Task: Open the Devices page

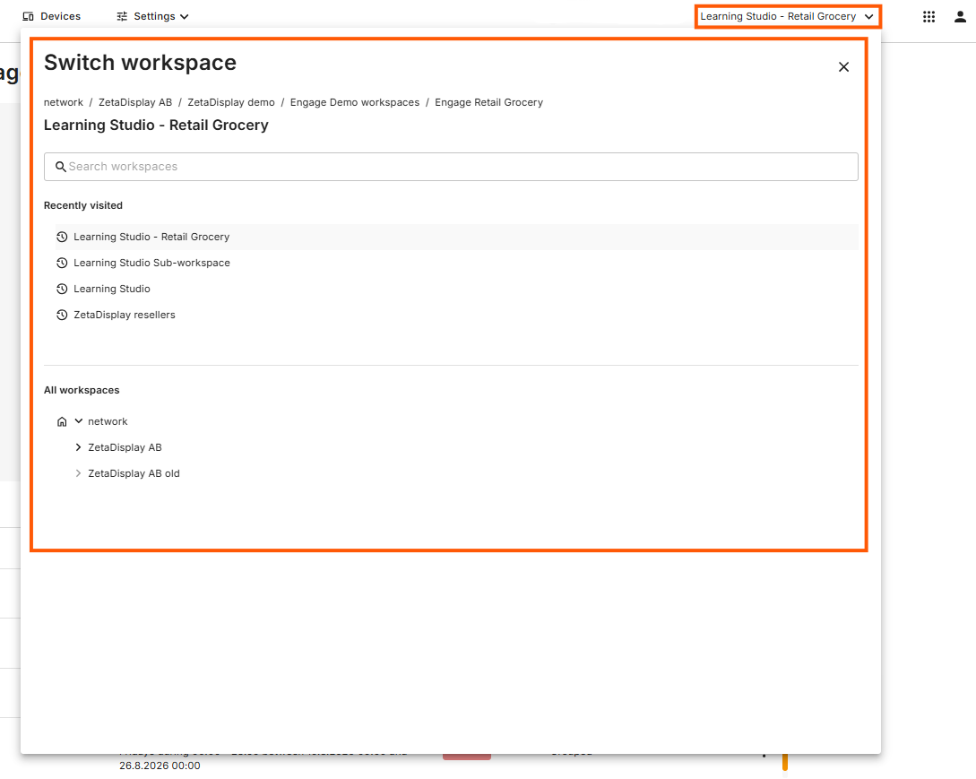Action: tap(52, 16)
